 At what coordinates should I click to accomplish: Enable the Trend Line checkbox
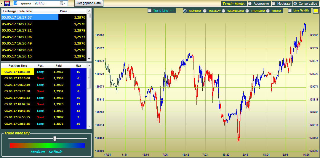(x=150, y=11)
